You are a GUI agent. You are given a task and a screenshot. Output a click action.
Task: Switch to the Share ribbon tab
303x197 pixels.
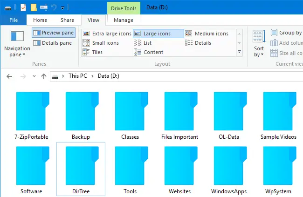pos(67,20)
